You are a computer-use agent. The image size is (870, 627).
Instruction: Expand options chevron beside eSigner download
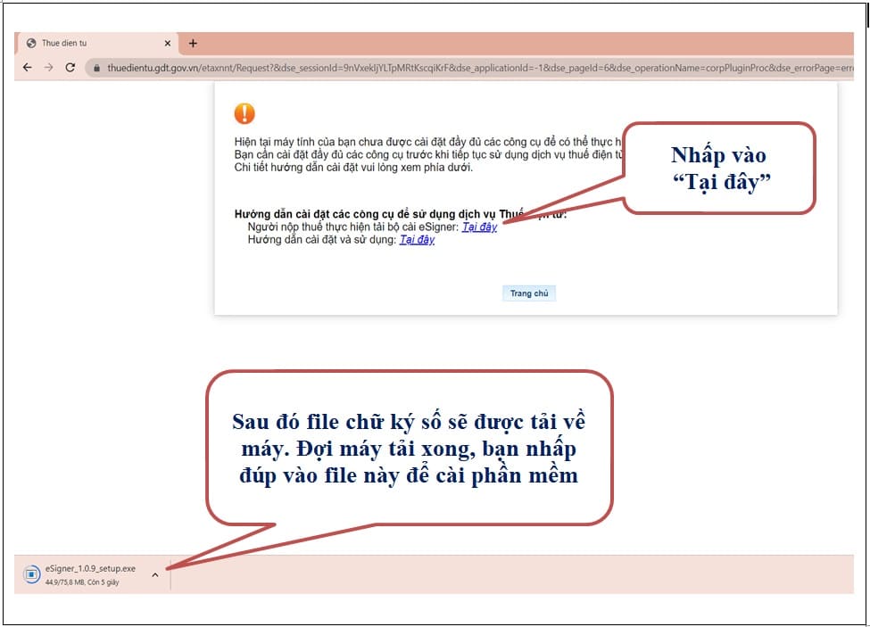[154, 574]
